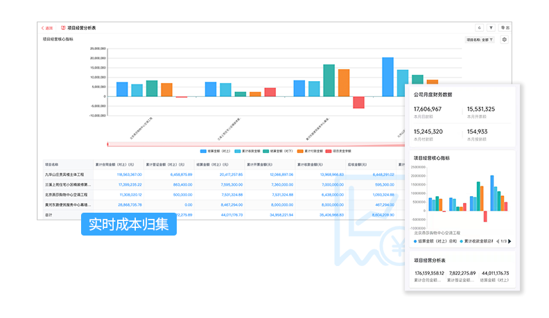Screen dimensions: 549x318
Task: Click 累计合同金额（对上） column header
Action: click(119, 165)
